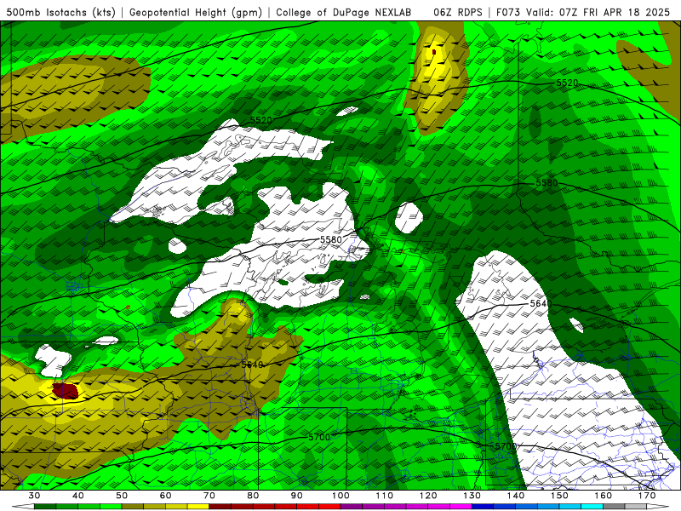Click the legend value 30
The image size is (681, 511).
coord(34,496)
